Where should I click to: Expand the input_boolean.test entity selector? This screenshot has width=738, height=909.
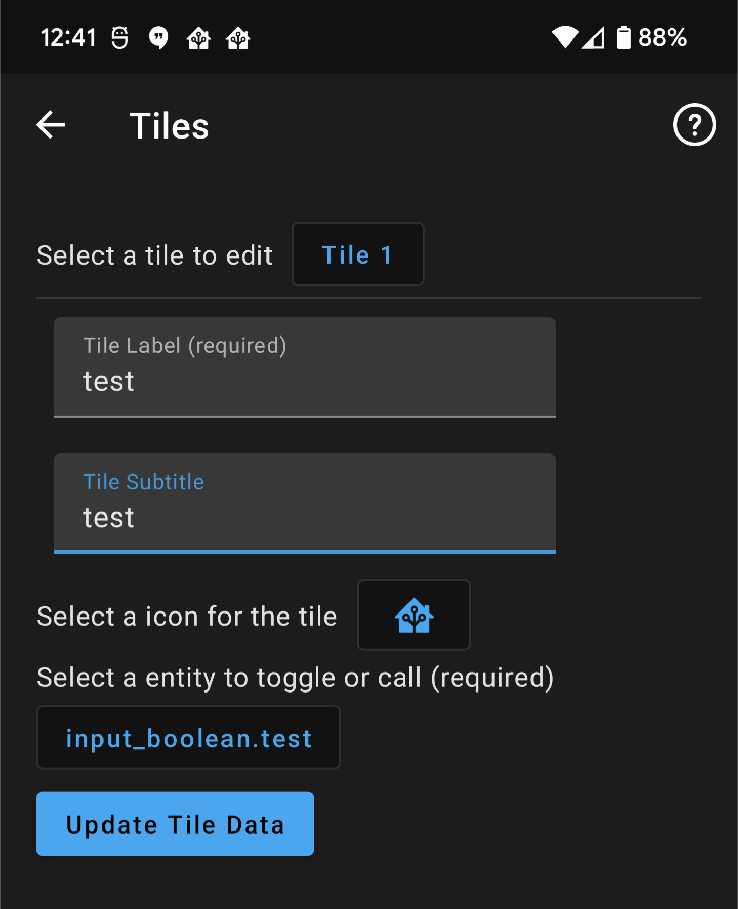(x=189, y=738)
